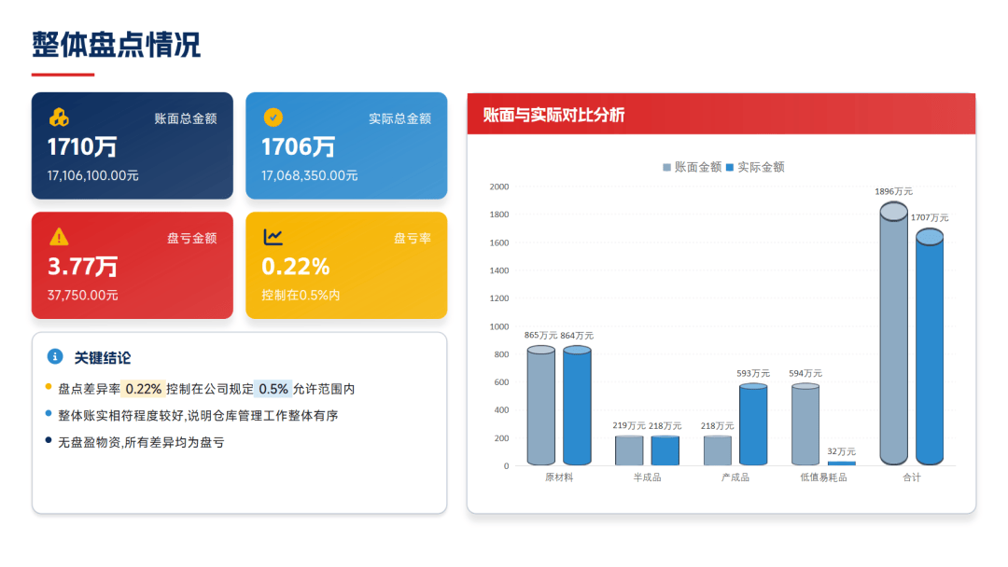Click the warning triangle icon on 盘亏金额 card
This screenshot has width=1008, height=567.
pyautogui.click(x=59, y=237)
